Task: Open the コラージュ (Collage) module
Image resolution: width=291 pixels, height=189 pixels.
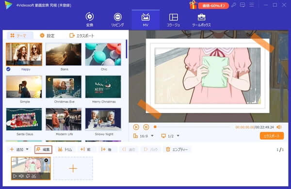Action: pyautogui.click(x=173, y=19)
